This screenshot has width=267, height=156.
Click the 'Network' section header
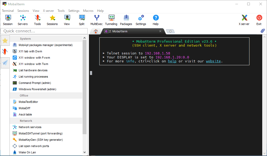point(46,121)
